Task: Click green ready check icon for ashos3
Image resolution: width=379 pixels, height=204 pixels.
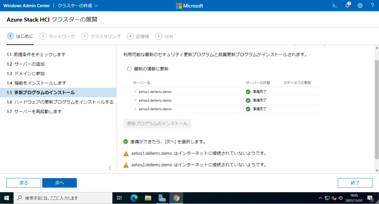Action: click(x=248, y=109)
